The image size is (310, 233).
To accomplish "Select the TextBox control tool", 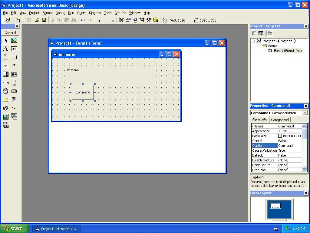I will pos(14,49).
